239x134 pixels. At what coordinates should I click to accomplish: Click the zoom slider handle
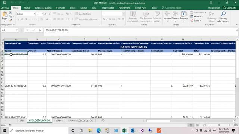click(219, 125)
